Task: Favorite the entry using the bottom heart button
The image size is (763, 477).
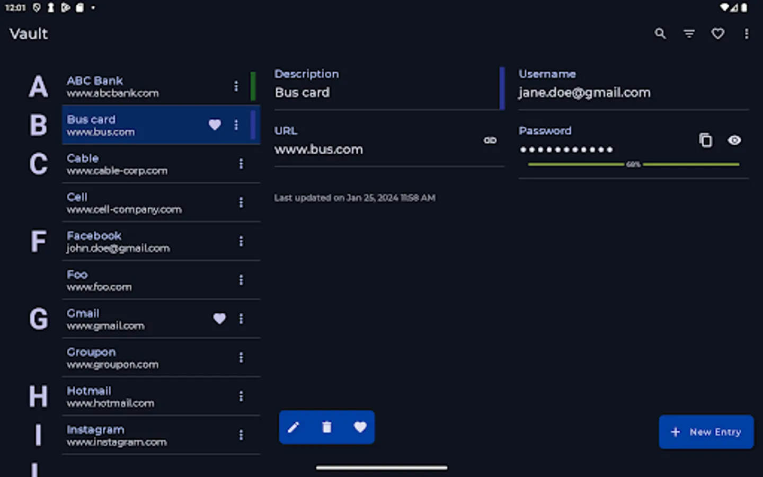Action: click(360, 427)
